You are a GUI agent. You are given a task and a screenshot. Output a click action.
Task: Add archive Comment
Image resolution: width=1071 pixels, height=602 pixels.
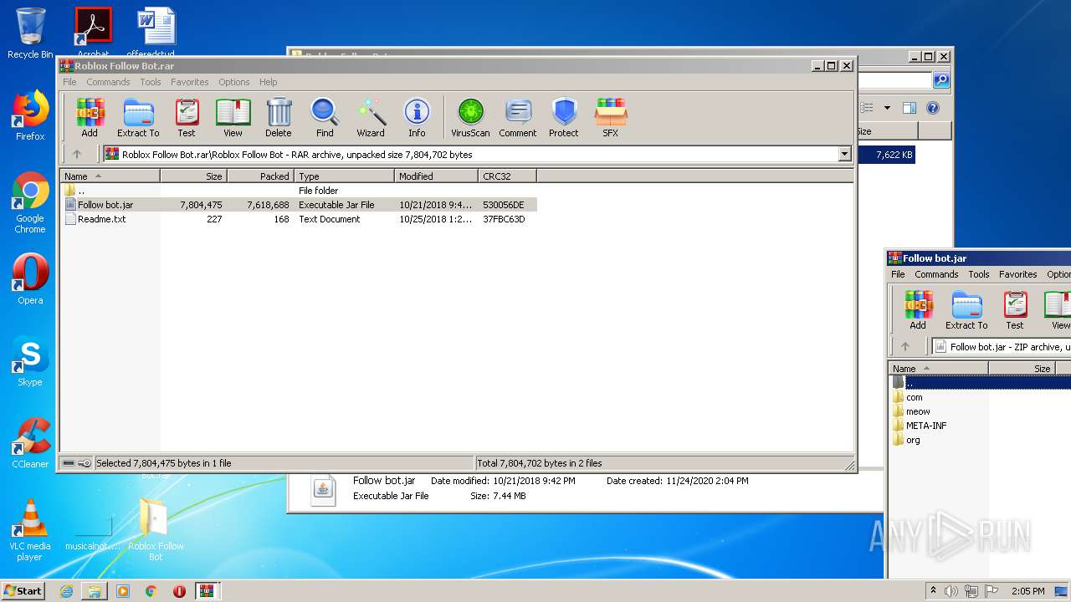(518, 117)
